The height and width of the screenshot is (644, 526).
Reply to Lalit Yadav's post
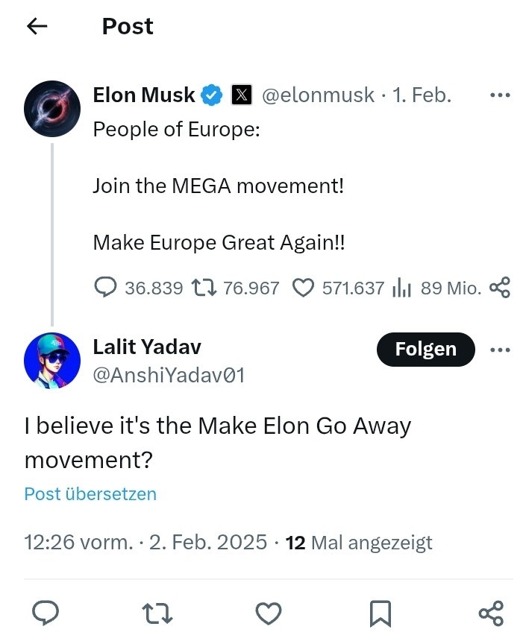pos(46,613)
